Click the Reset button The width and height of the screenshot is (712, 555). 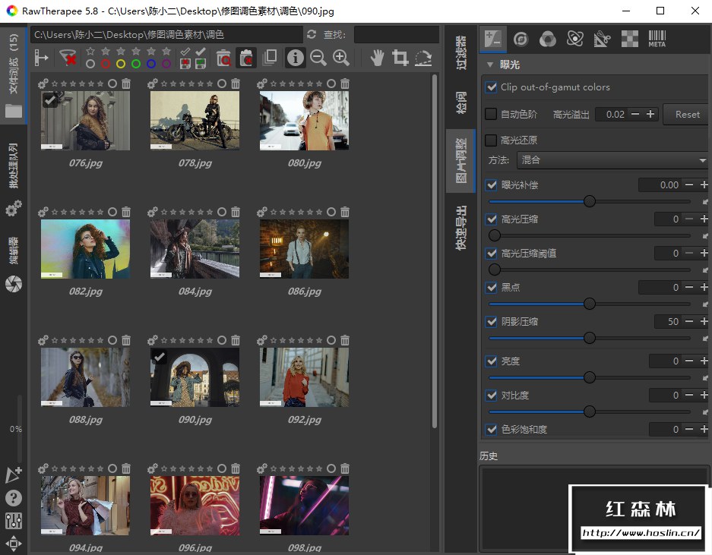(x=686, y=115)
